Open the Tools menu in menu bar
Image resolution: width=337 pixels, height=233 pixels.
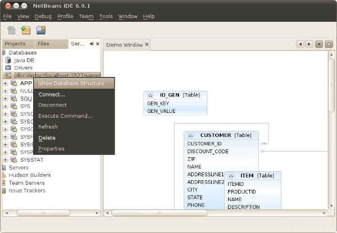(106, 16)
